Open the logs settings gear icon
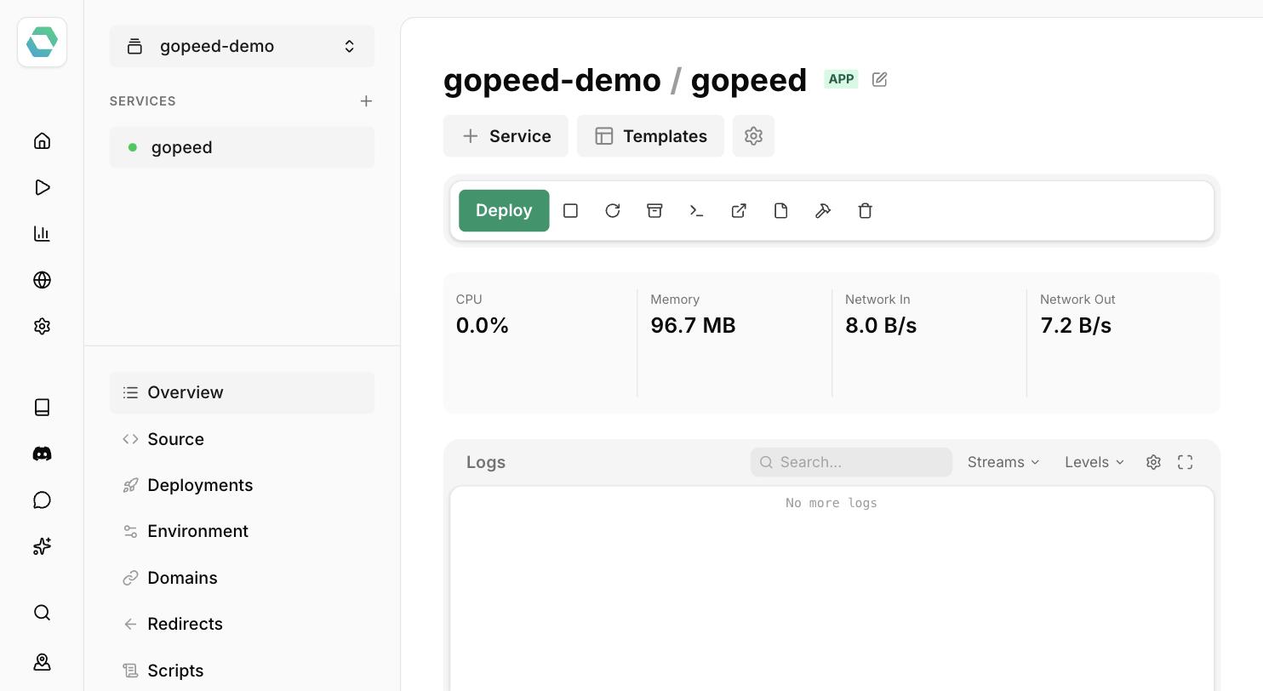 click(1153, 462)
